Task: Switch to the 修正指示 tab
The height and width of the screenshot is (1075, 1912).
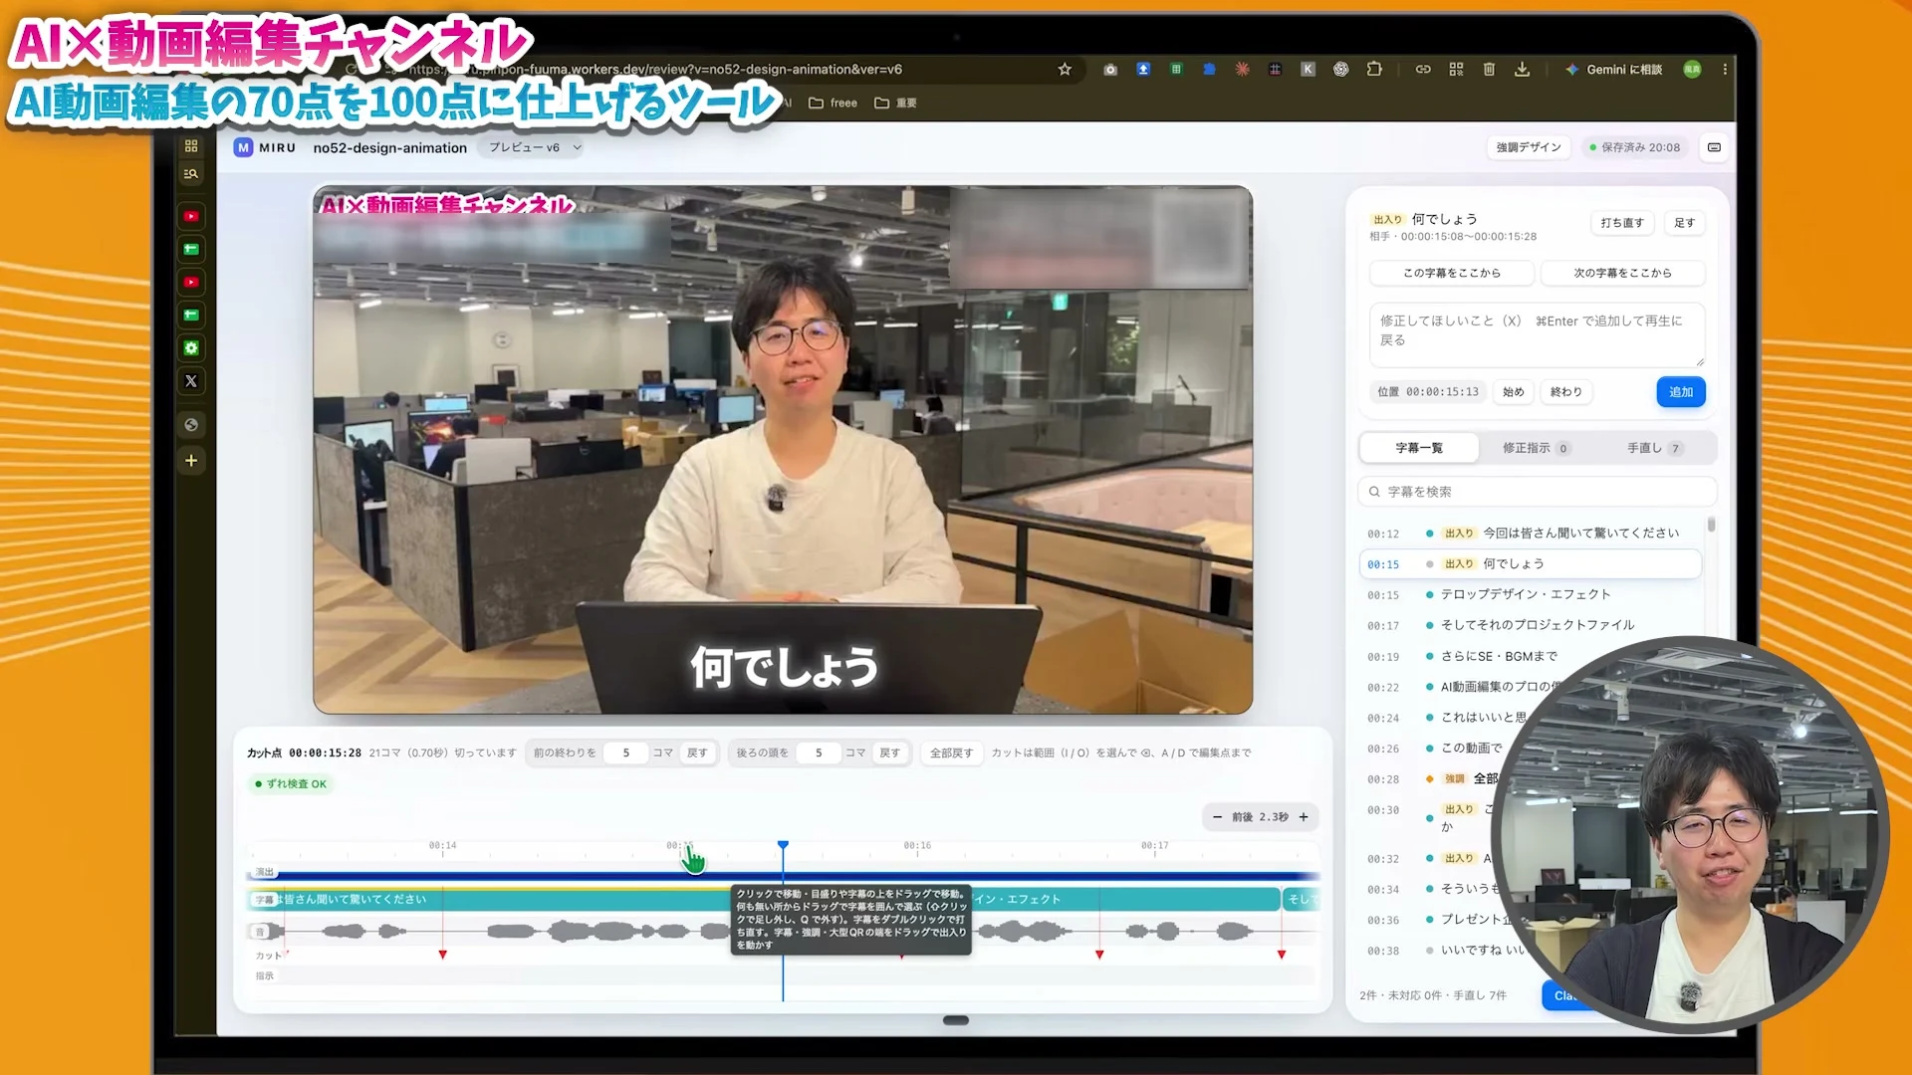Action: 1536,448
